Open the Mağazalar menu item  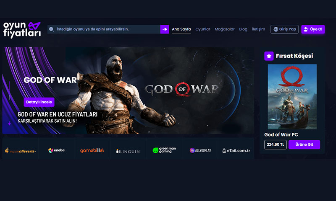point(225,29)
